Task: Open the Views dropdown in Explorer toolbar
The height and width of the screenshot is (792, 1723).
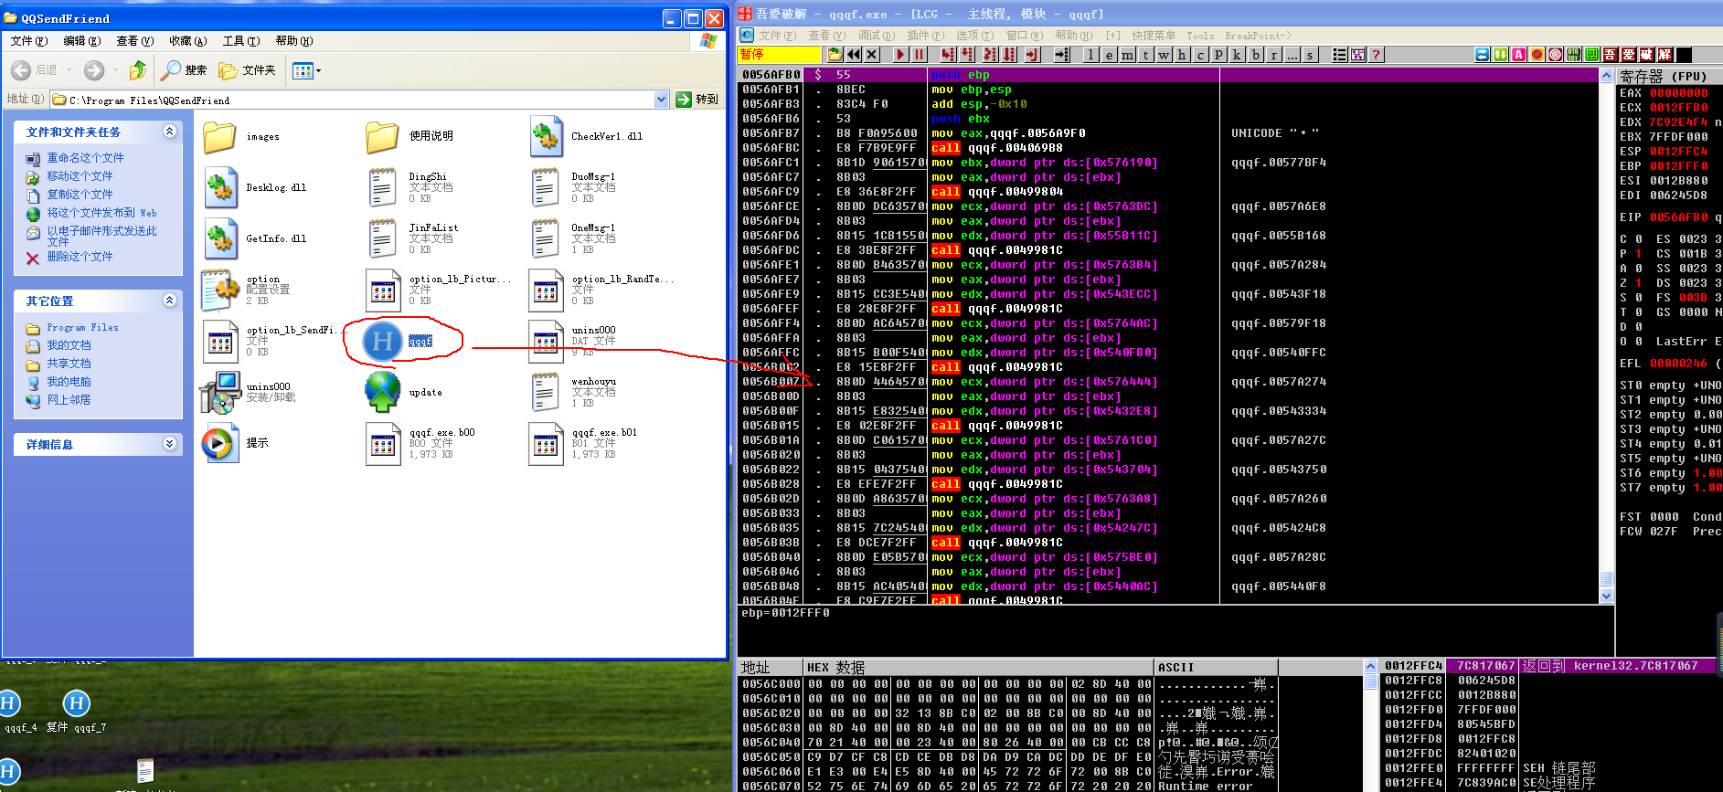Action: (306, 70)
